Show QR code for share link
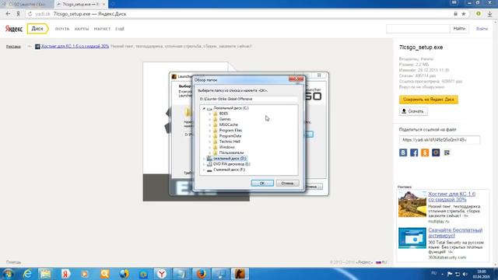This screenshot has height=280, width=498. click(447, 152)
